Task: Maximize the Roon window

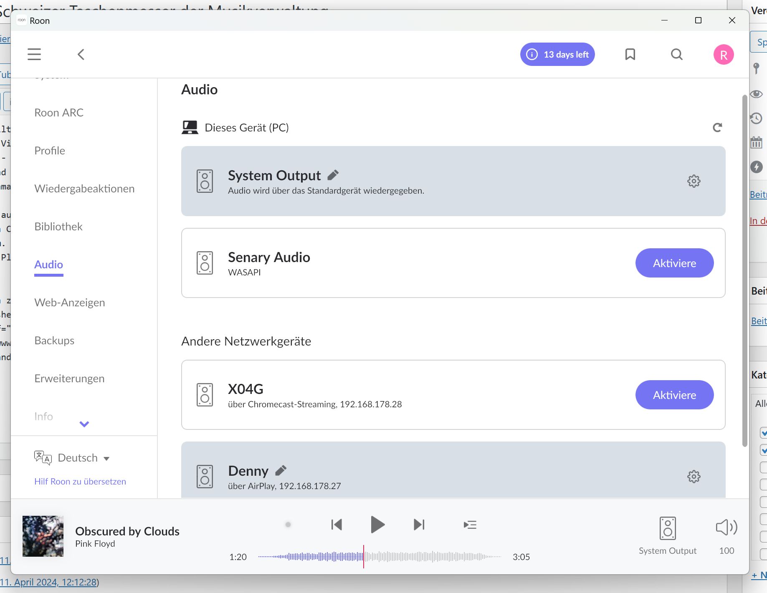Action: pos(698,20)
